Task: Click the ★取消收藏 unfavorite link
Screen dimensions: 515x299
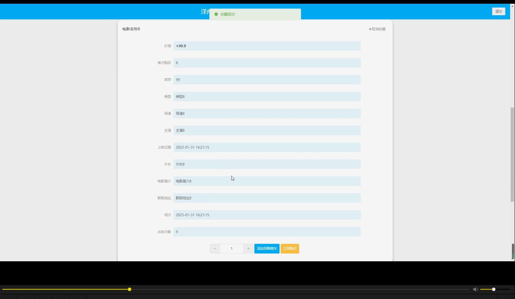Action: click(377, 29)
